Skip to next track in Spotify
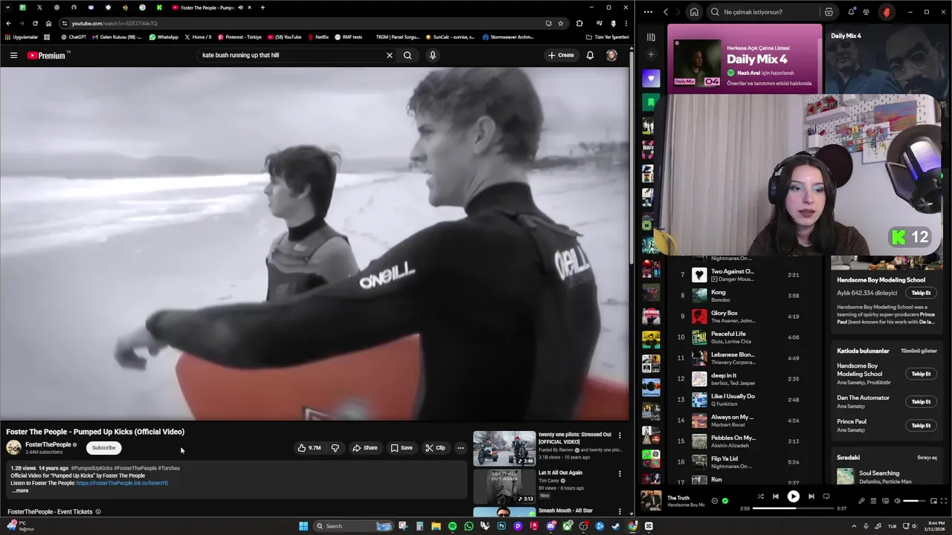The width and height of the screenshot is (952, 535). point(811,496)
